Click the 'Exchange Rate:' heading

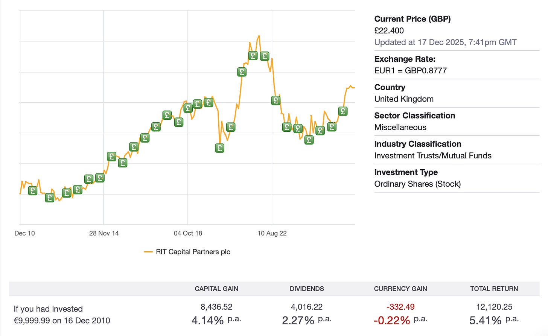(x=405, y=59)
